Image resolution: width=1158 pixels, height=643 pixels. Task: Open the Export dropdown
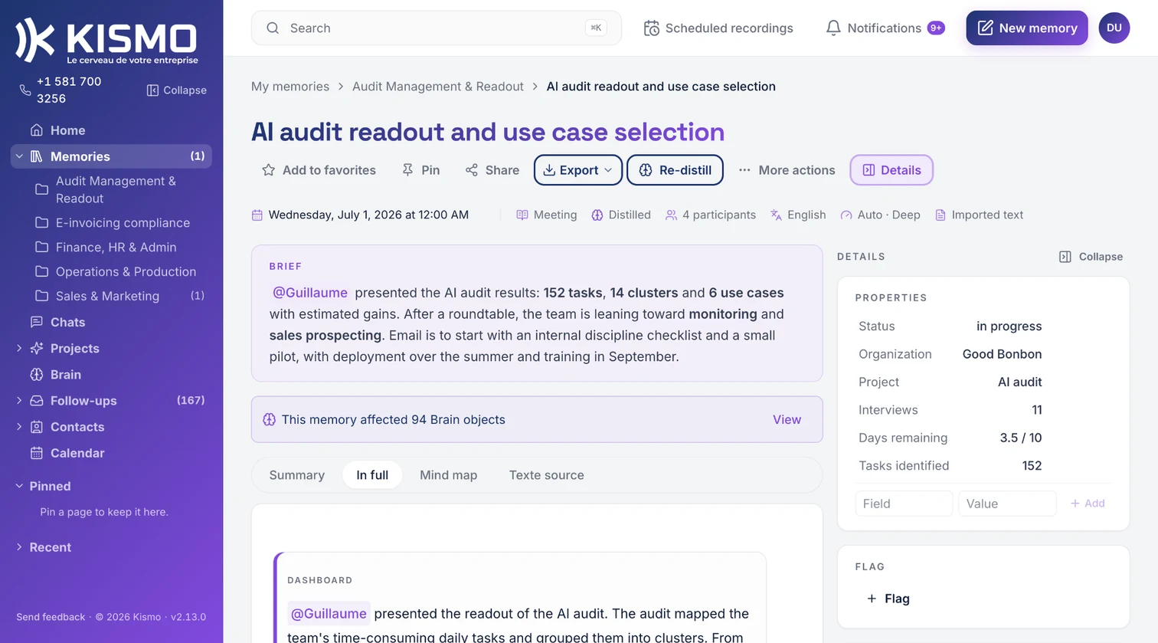click(577, 170)
